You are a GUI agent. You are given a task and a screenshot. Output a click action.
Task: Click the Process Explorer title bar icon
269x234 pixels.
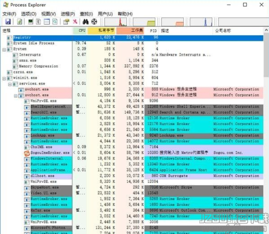tap(6, 5)
